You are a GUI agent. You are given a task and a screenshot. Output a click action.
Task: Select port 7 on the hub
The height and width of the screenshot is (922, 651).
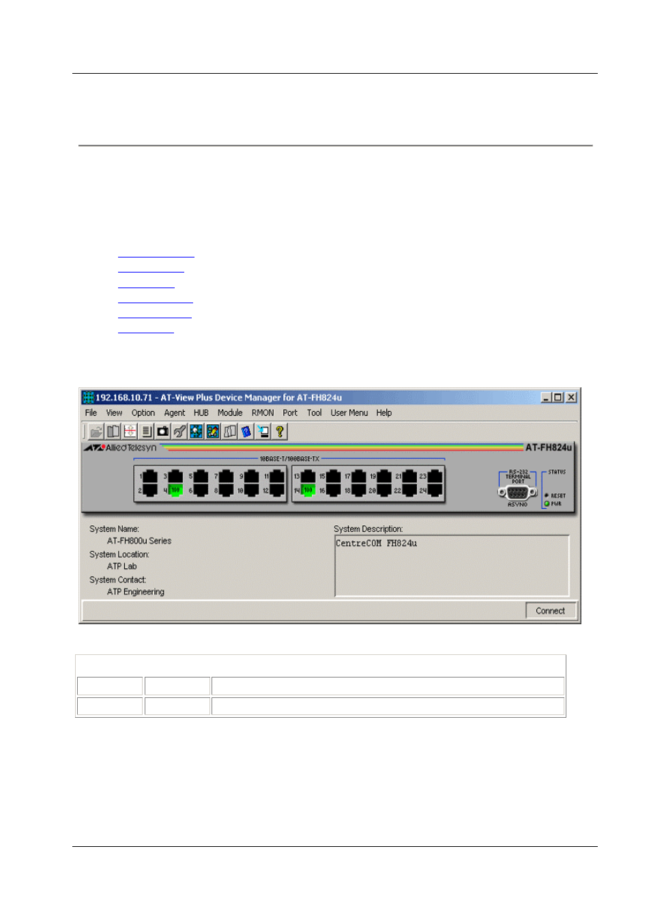click(x=226, y=476)
